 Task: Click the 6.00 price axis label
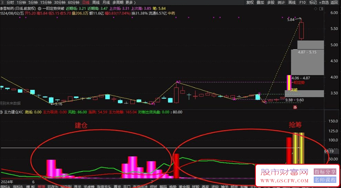pos(334,13)
